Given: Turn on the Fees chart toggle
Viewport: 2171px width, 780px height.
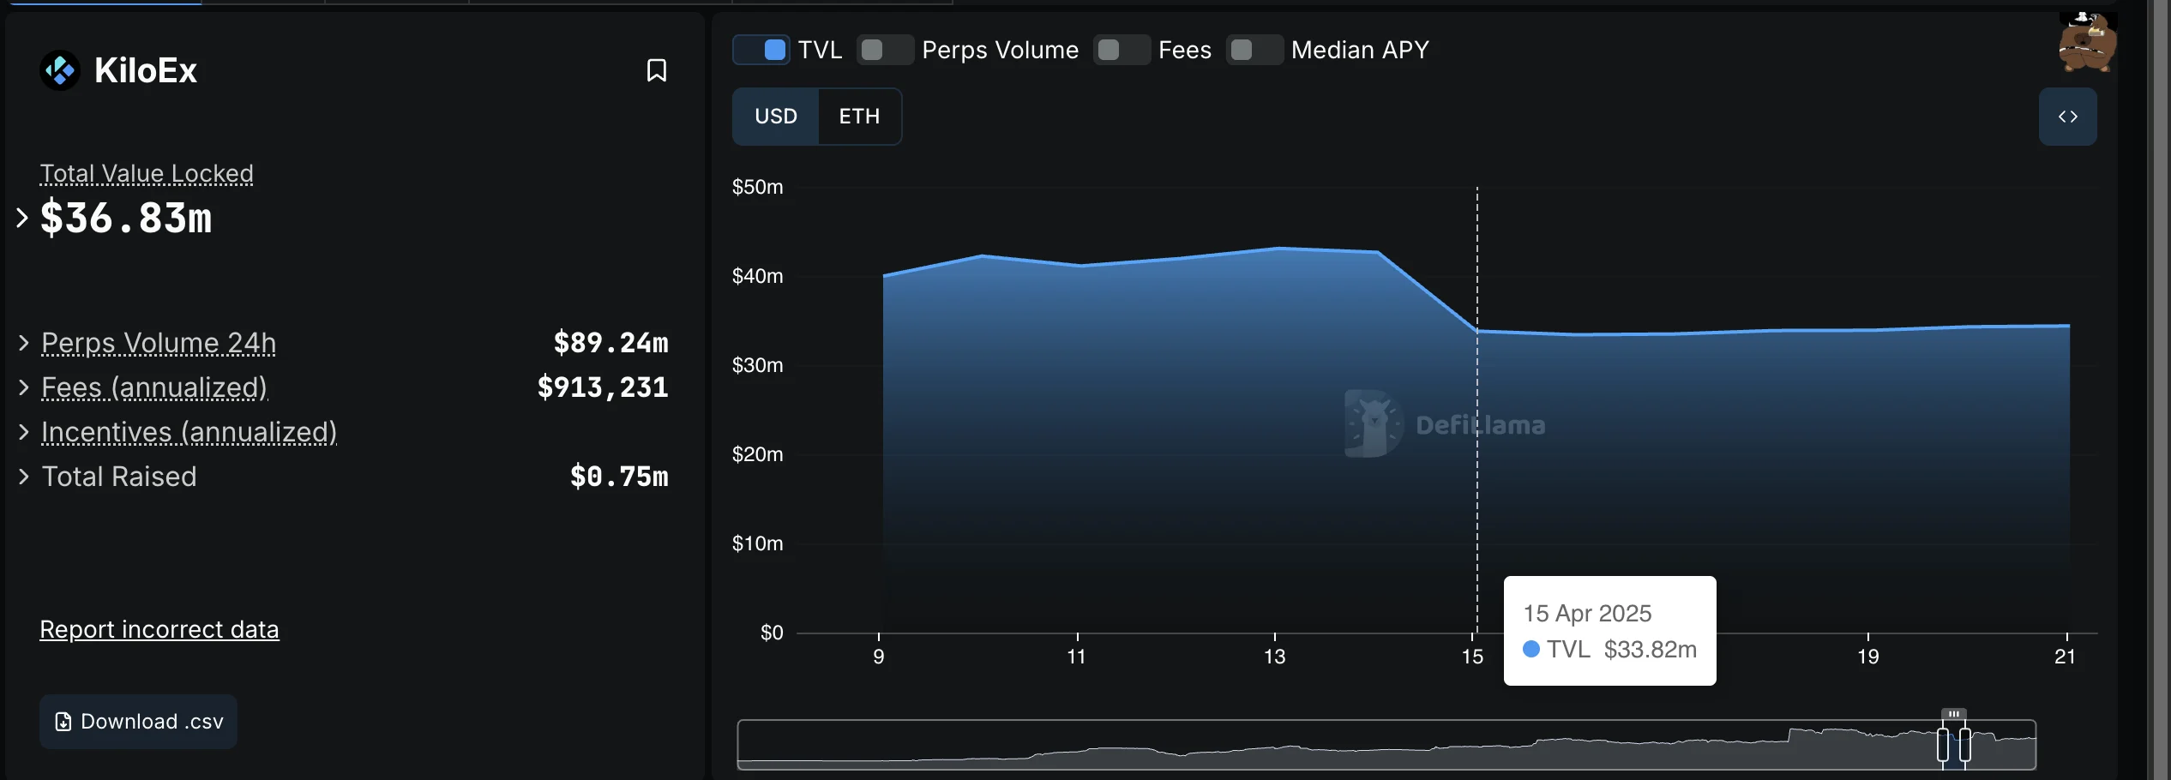Looking at the screenshot, I should pyautogui.click(x=1122, y=50).
